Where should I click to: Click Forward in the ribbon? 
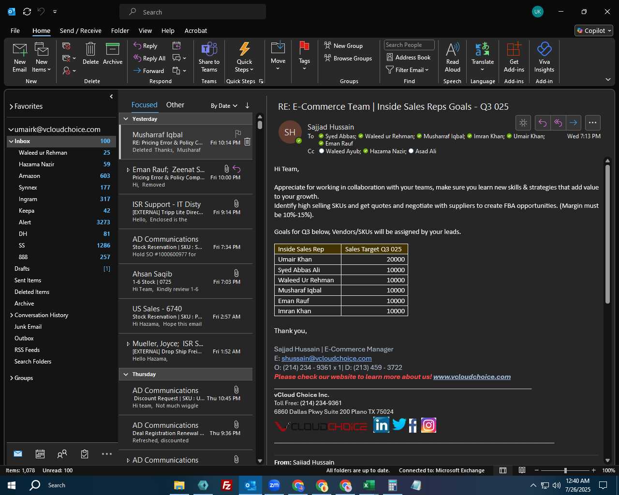(x=149, y=71)
